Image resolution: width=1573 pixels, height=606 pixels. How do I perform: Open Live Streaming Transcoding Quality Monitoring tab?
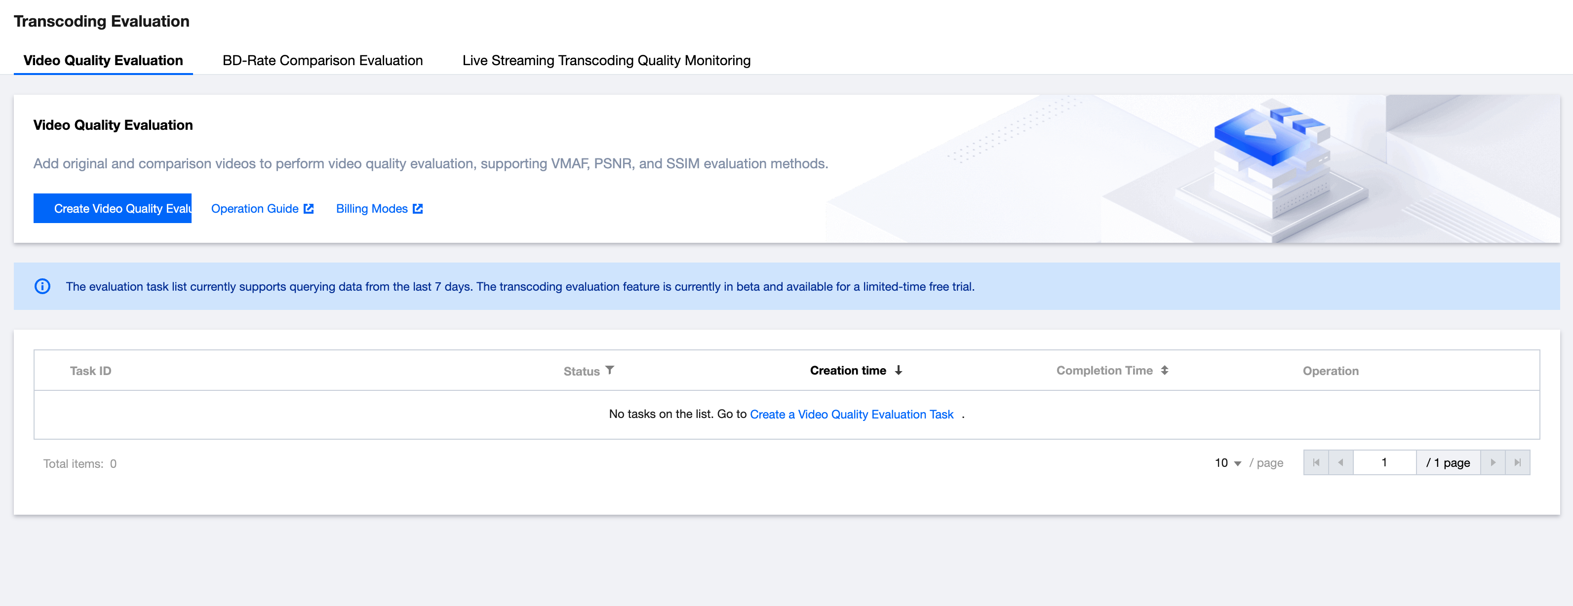pyautogui.click(x=606, y=60)
